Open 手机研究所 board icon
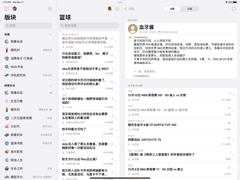Screen dimensions: 240x180 coord(7,75)
